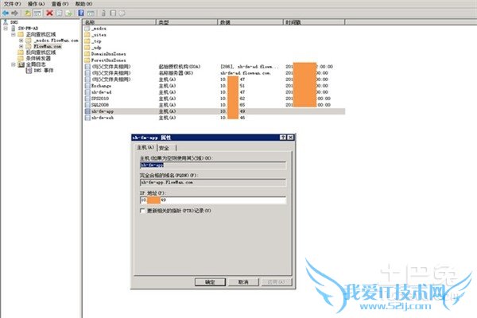The width and height of the screenshot is (477, 318).
Task: Select the 名称服务器(NS) record row
Action: click(215, 73)
